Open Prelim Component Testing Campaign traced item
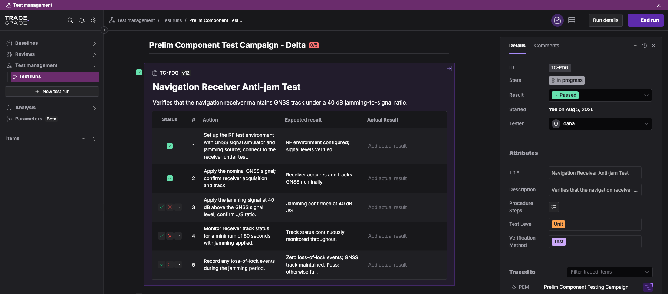Image resolution: width=668 pixels, height=294 pixels. [x=586, y=287]
